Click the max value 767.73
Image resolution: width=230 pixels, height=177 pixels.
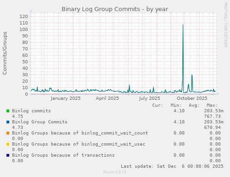(x=212, y=116)
